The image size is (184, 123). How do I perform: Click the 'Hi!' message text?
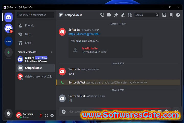point(70,100)
